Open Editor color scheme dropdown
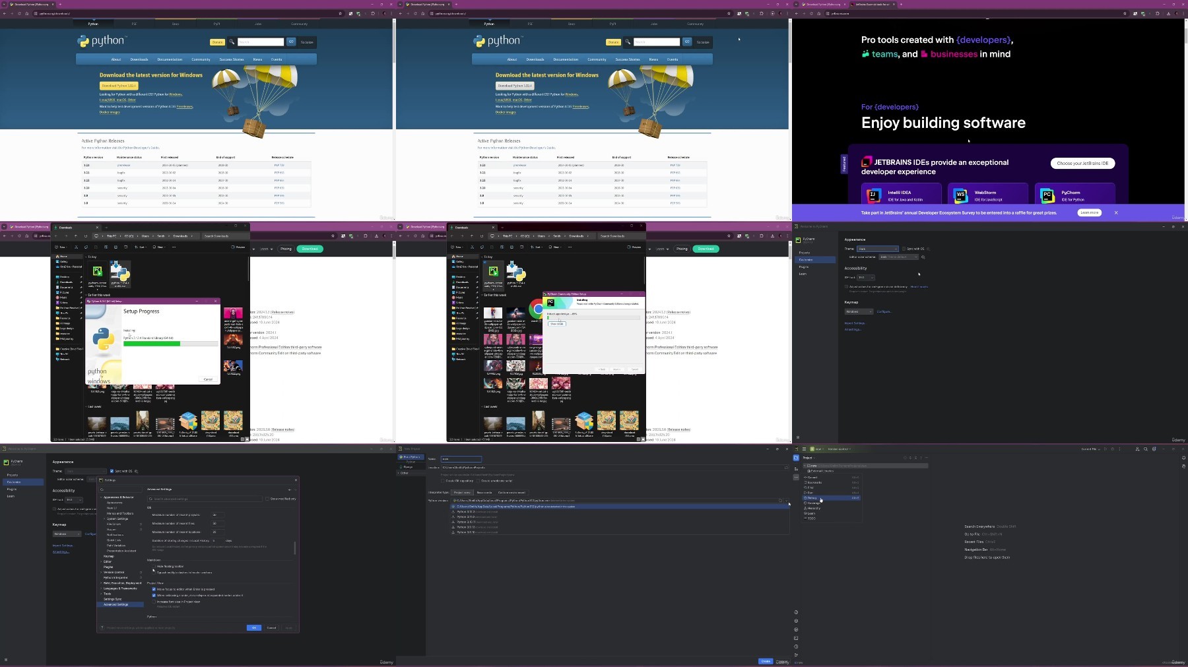This screenshot has height=667, width=1188. click(898, 257)
